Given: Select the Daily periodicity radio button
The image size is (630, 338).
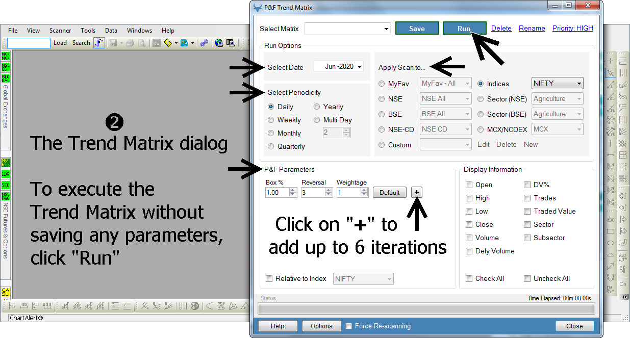Looking at the screenshot, I should (271, 107).
